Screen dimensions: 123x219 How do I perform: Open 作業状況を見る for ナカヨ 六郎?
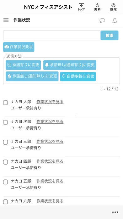click(50, 201)
